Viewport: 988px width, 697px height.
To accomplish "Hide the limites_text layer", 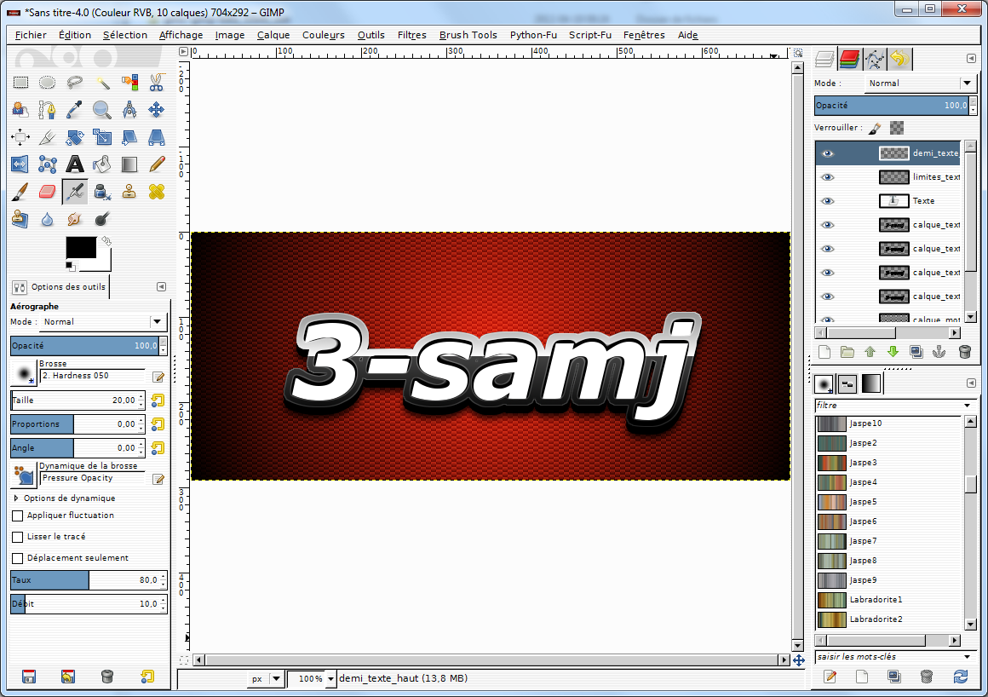I will pos(827,177).
